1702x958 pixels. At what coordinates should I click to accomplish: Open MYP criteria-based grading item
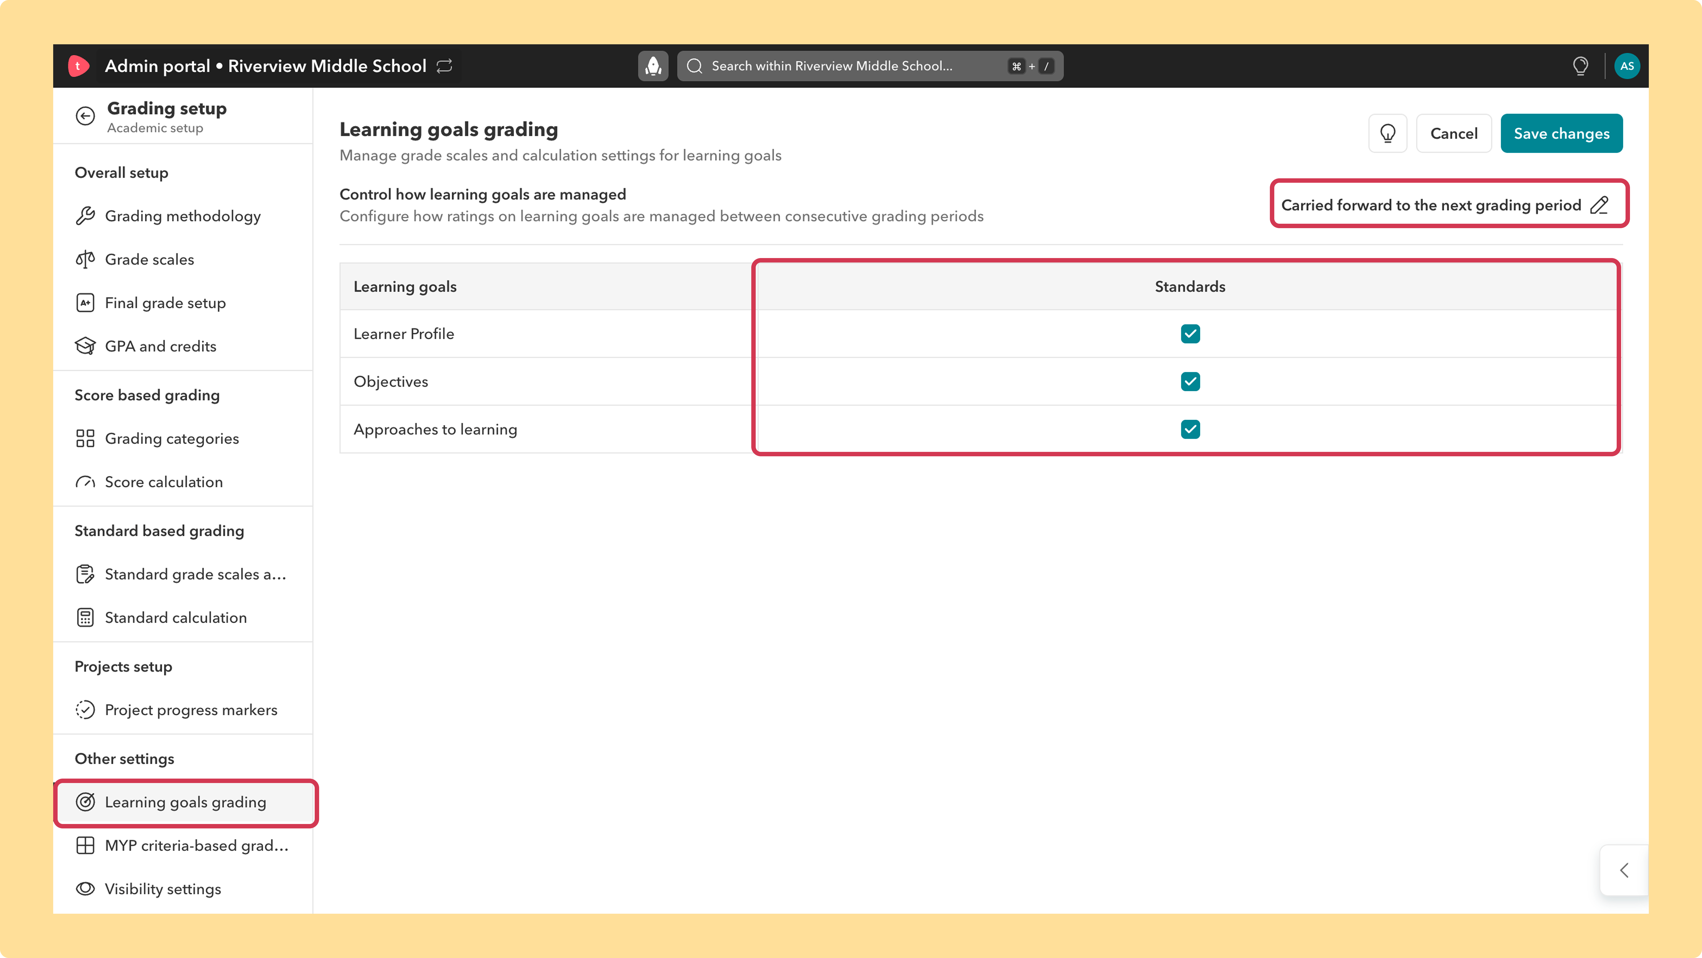[183, 846]
